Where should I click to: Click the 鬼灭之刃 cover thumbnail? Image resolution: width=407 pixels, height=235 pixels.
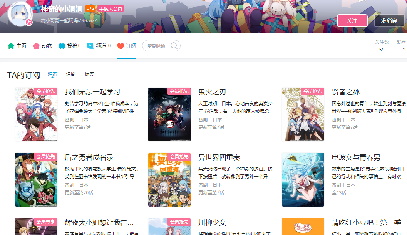coord(169,114)
